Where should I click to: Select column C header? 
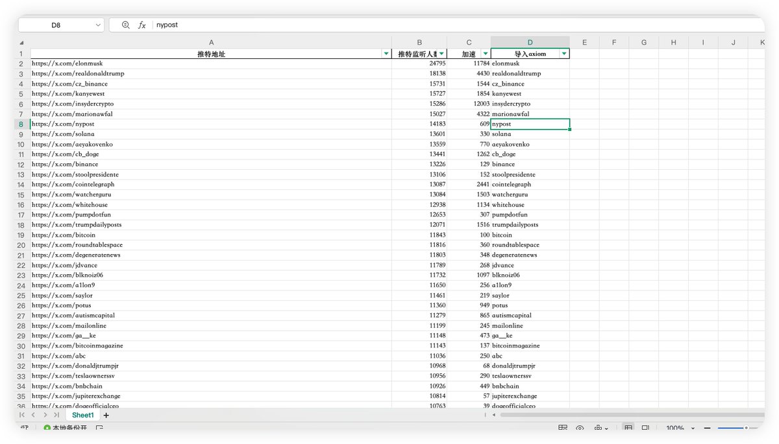coord(469,43)
